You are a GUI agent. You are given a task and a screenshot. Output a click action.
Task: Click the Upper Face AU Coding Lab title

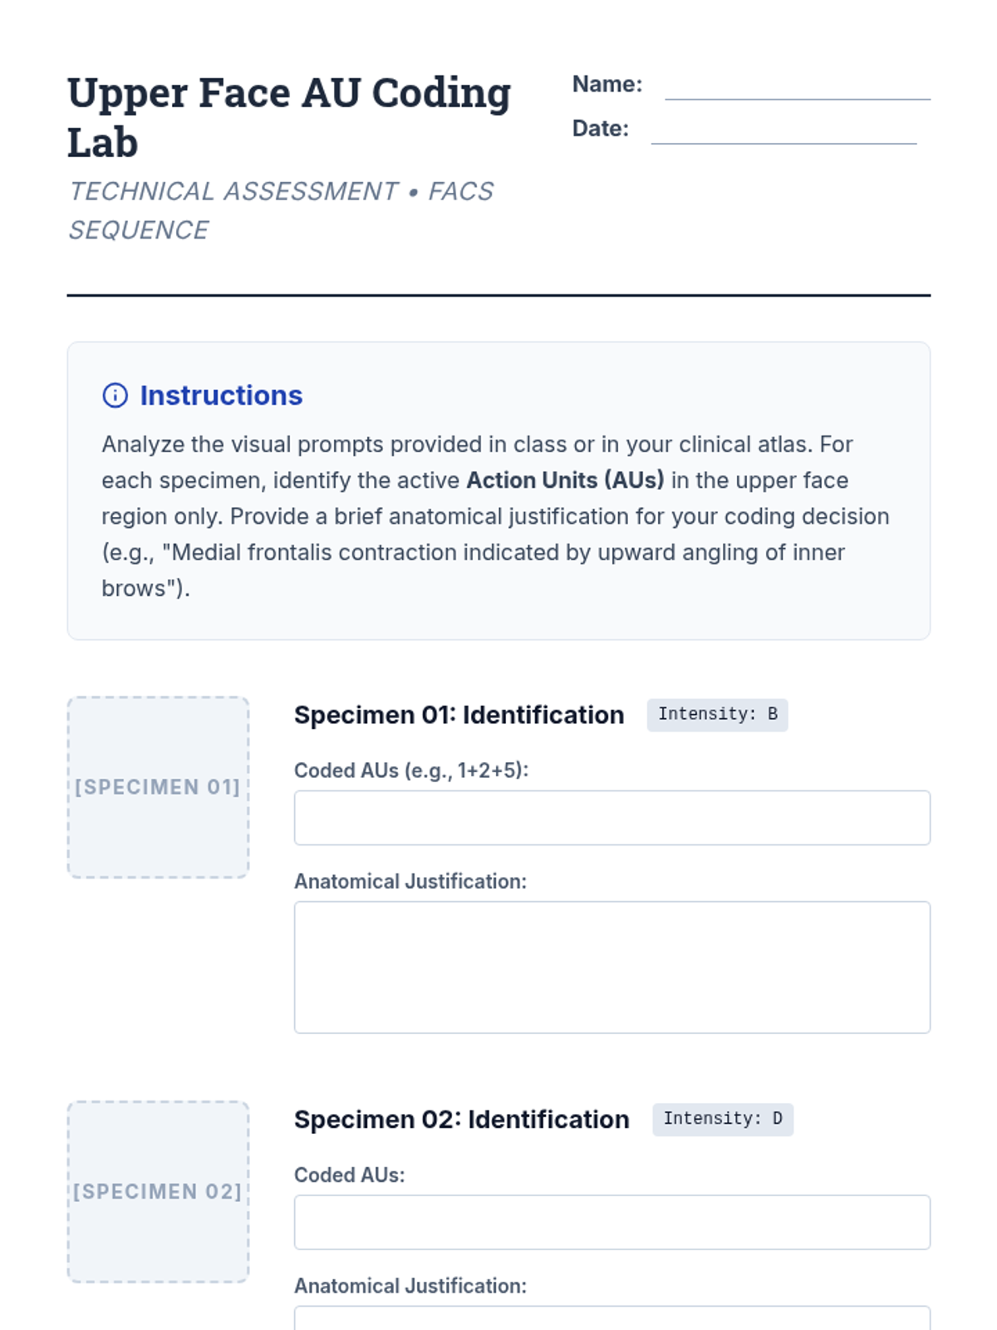click(x=289, y=117)
